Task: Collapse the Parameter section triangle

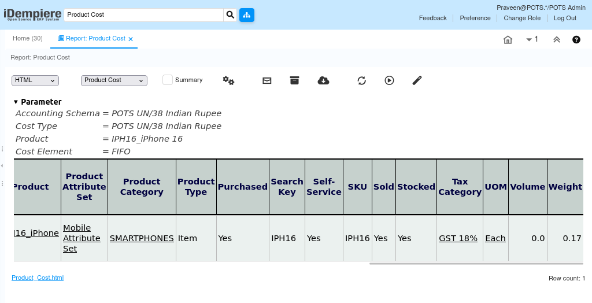Action: 16,102
